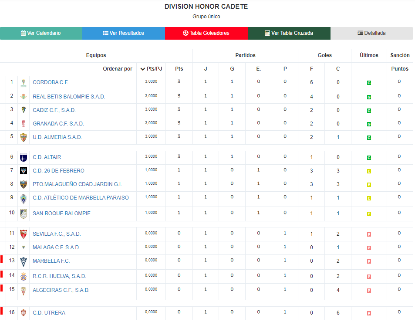Open the SEVILLA F.C., S.A.D. link
Image resolution: width=415 pixels, height=322 pixels.
coord(57,234)
